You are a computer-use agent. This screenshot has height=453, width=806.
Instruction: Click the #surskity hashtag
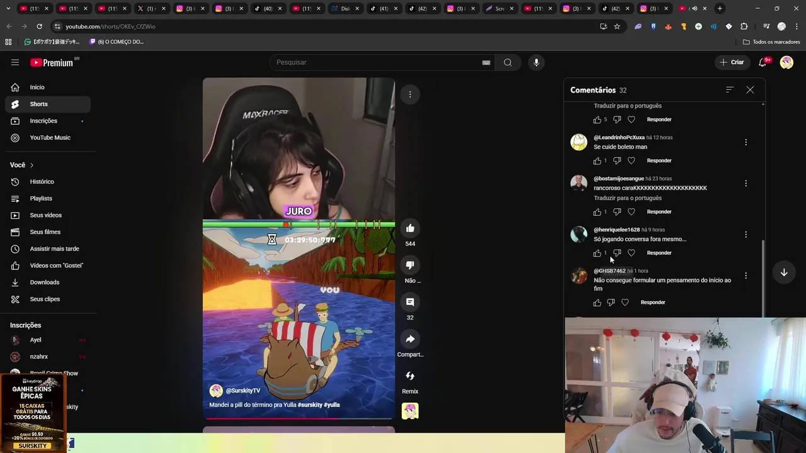(309, 405)
